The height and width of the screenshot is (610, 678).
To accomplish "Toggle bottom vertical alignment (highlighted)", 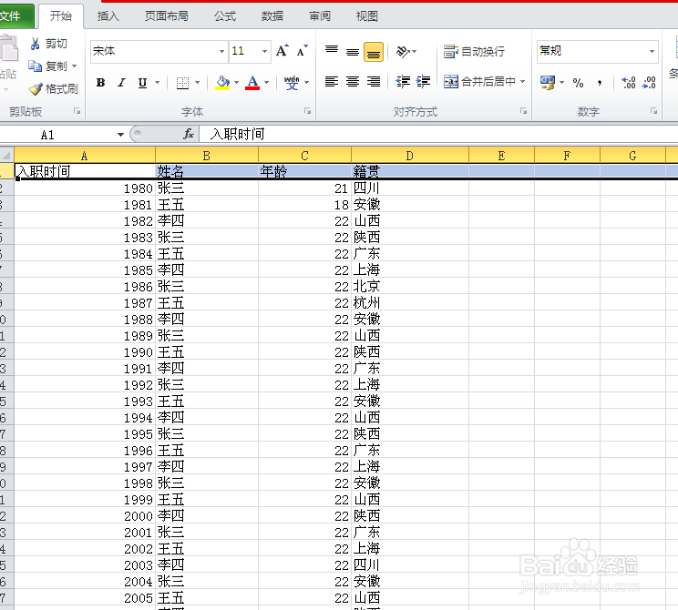I will 374,52.
